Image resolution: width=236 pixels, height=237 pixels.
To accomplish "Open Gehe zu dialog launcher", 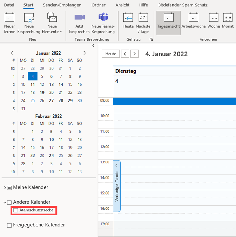I will coord(151,39).
